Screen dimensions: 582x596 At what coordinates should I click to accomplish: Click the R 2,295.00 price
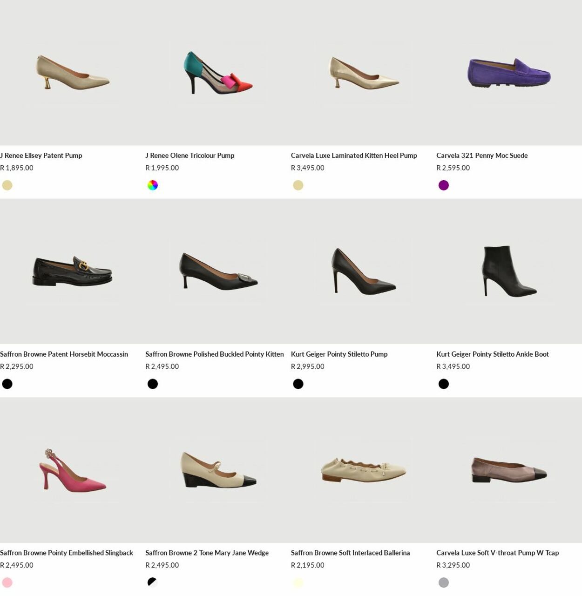(17, 367)
